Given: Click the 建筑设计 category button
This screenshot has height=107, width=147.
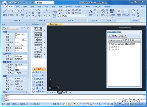Looking at the screenshot, I should click(39, 79).
